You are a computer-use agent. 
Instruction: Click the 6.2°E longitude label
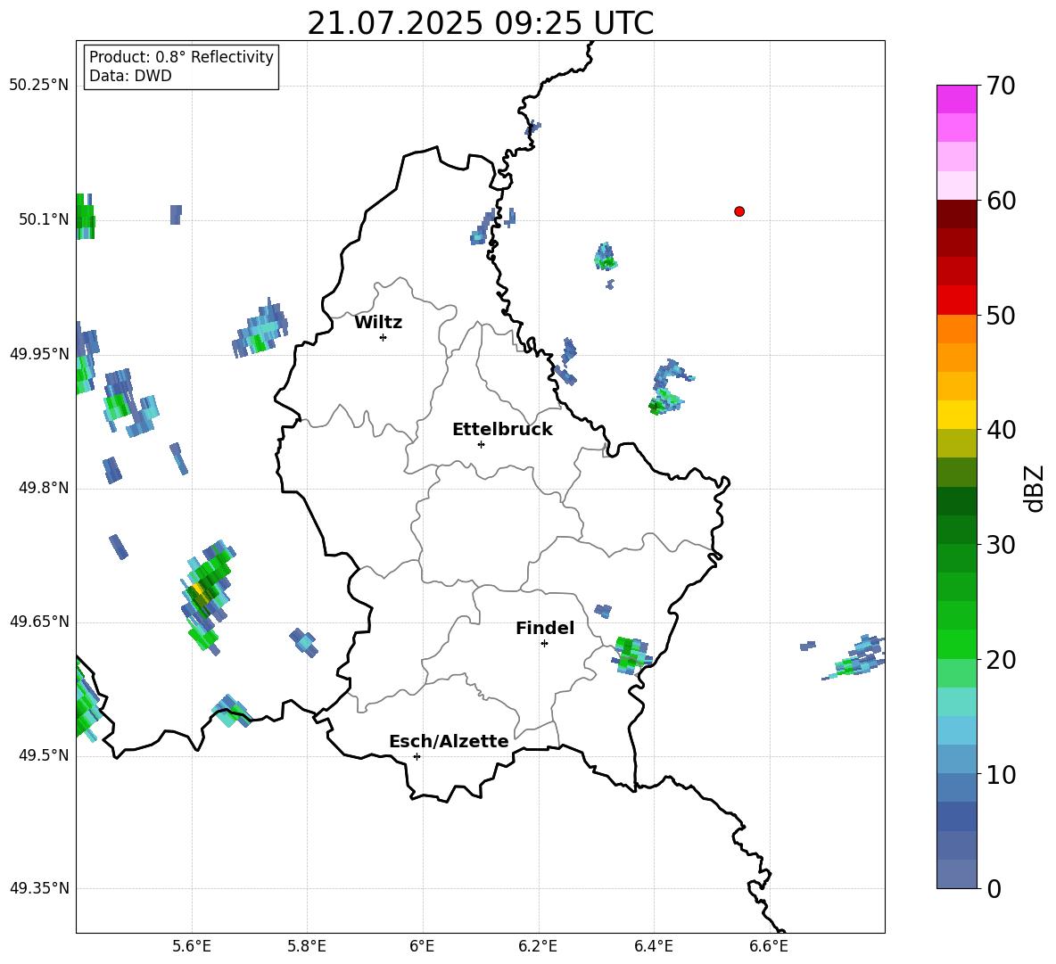538,946
